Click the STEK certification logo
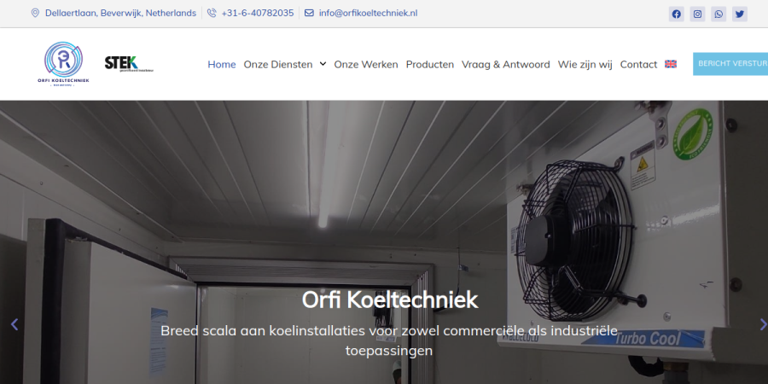Screen dimensions: 768x384 tap(129, 64)
